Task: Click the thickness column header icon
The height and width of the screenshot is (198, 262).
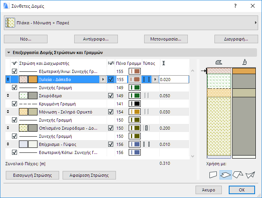Action: tap(163, 63)
